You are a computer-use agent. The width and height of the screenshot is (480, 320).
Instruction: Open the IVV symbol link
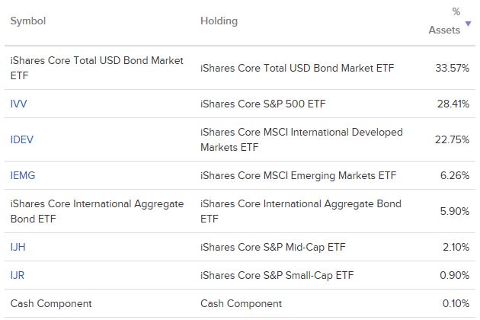coord(19,104)
